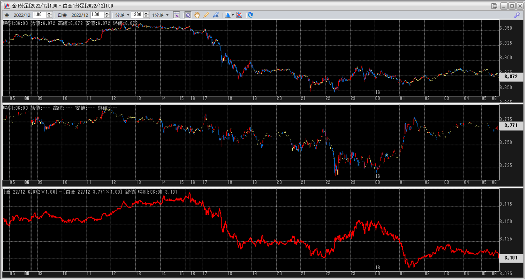
Task: Click the 1200 bar count field
Action: (137, 15)
